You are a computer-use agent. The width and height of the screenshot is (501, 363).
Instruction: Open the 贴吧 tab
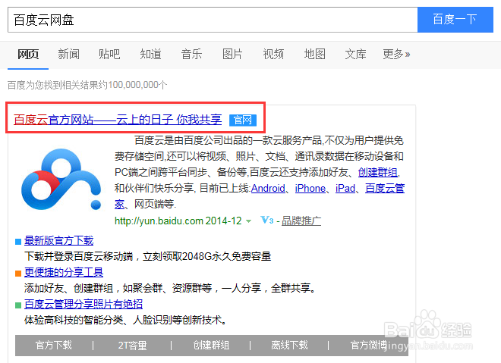click(x=109, y=55)
